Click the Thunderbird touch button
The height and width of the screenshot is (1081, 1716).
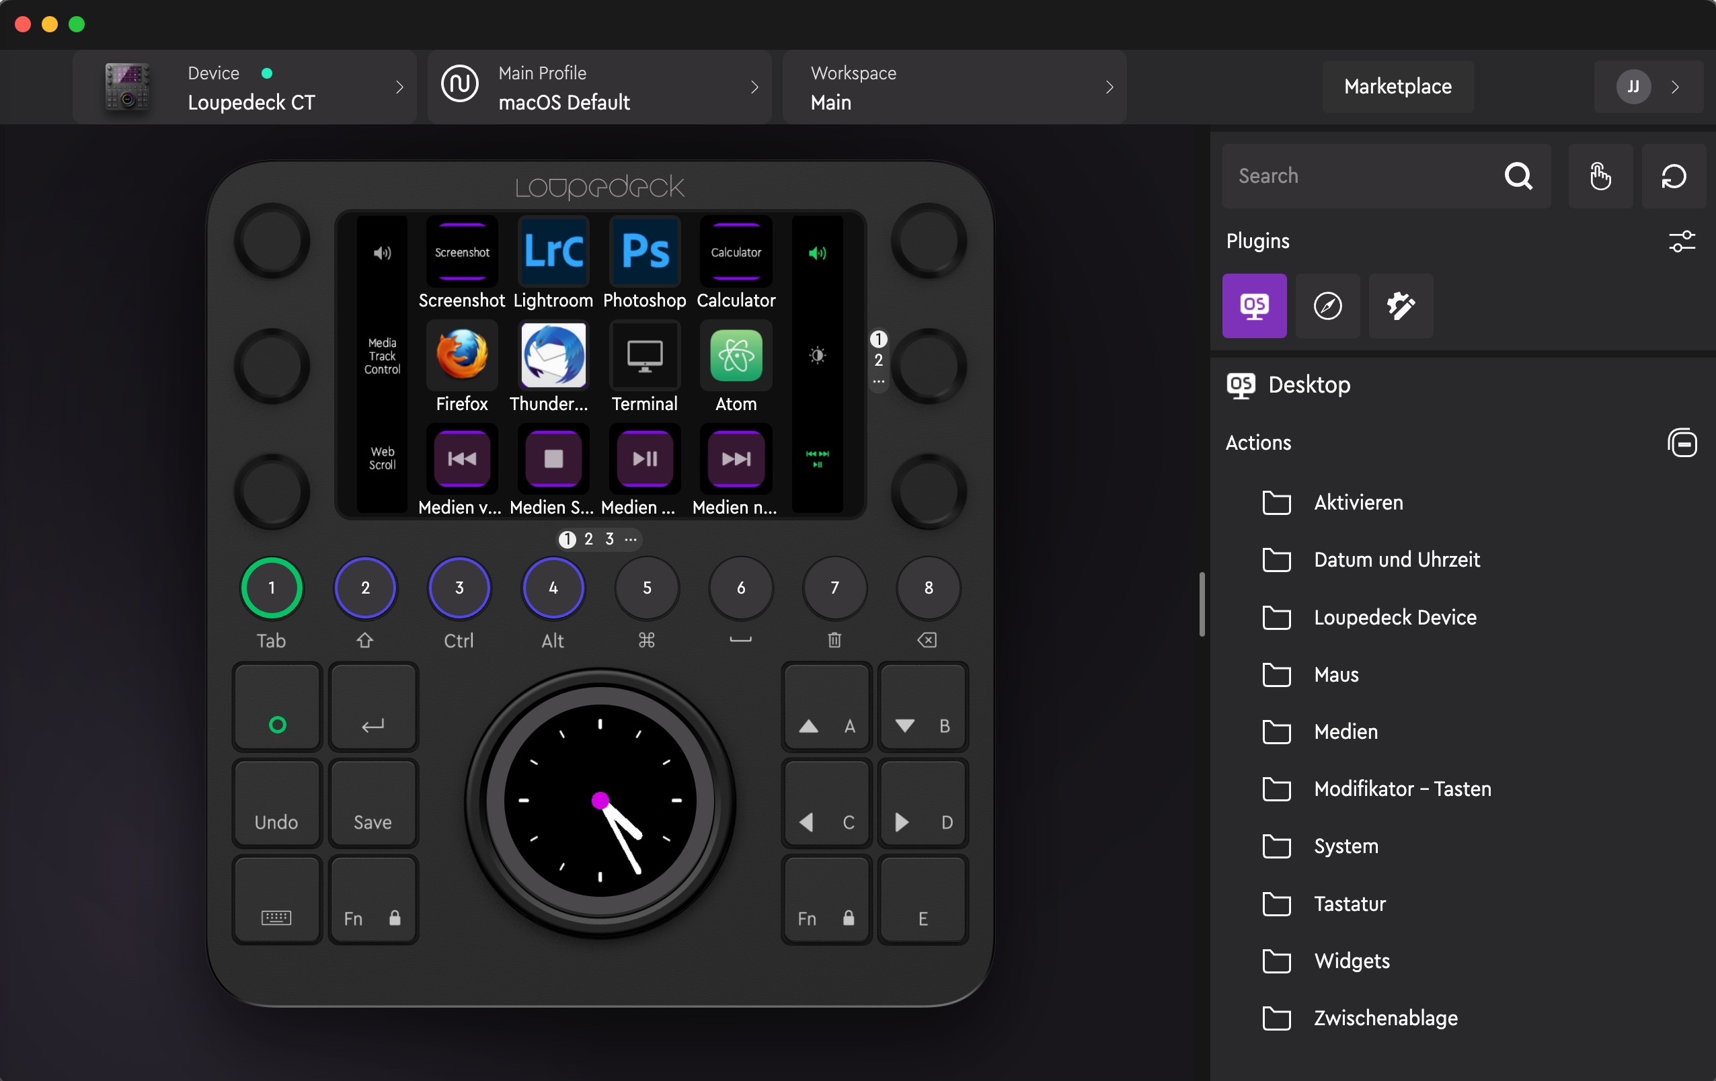pyautogui.click(x=553, y=355)
